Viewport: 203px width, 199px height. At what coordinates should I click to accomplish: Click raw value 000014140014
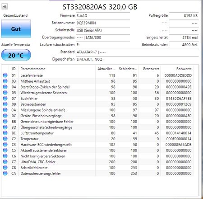click(x=179, y=133)
